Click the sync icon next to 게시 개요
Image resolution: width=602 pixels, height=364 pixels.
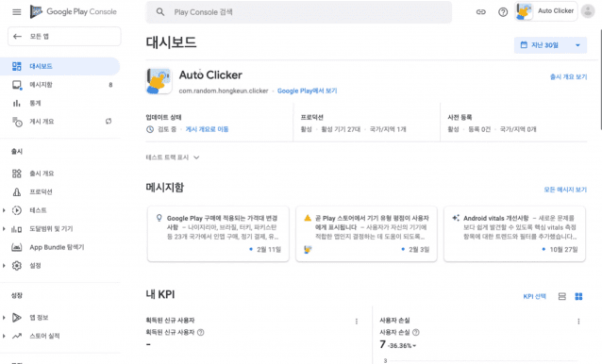click(x=109, y=122)
